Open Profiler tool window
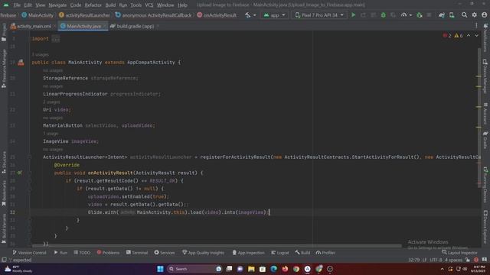The image size is (490, 275). (x=325, y=253)
